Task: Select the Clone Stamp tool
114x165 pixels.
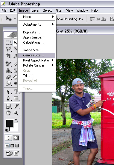Action: pos(8,70)
